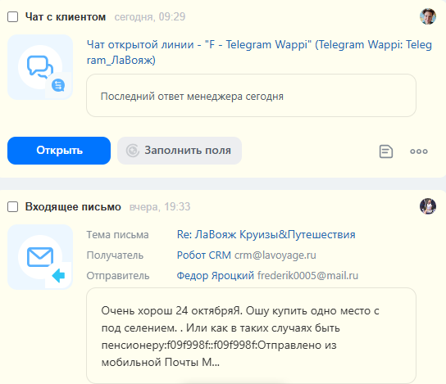Click the round icon inside the 'Заполнить поля' button
The width and height of the screenshot is (446, 384).
tap(133, 151)
